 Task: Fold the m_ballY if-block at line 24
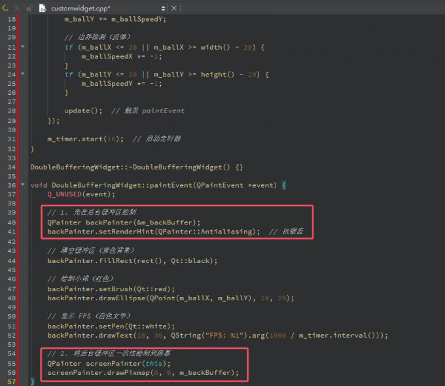pyautogui.click(x=24, y=75)
